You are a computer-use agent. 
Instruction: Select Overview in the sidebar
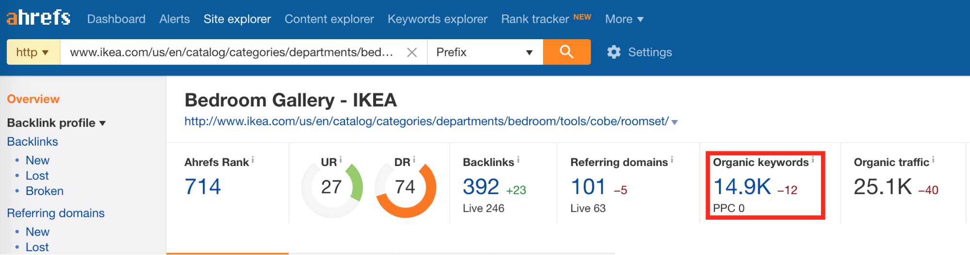(x=33, y=99)
